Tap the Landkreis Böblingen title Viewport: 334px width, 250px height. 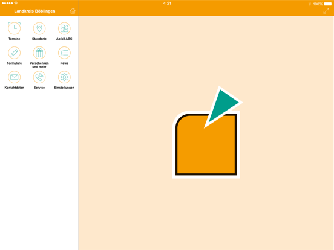point(34,11)
